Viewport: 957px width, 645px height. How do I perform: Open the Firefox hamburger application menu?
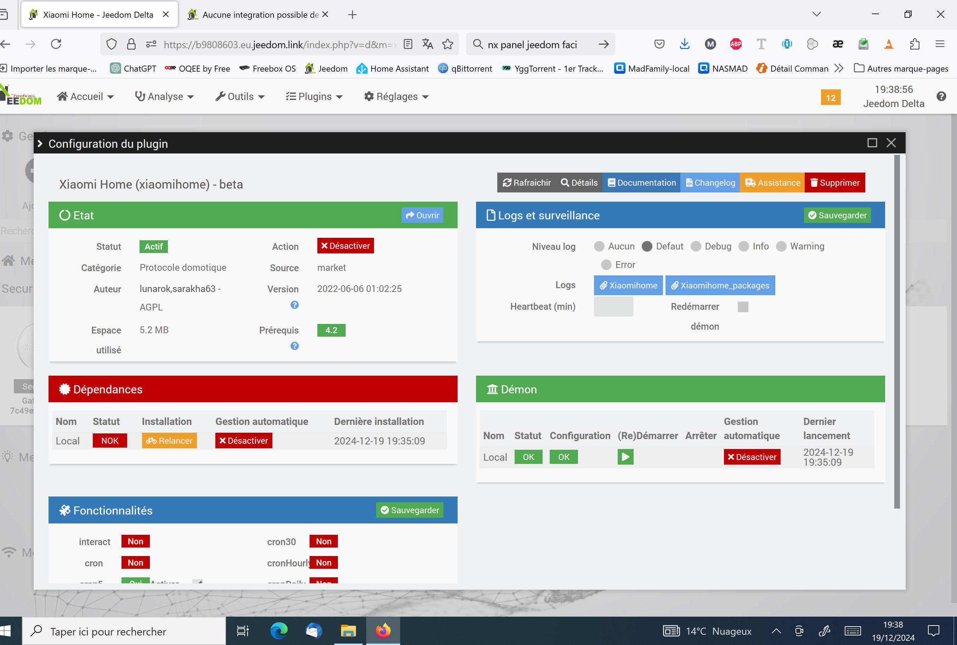[x=940, y=44]
